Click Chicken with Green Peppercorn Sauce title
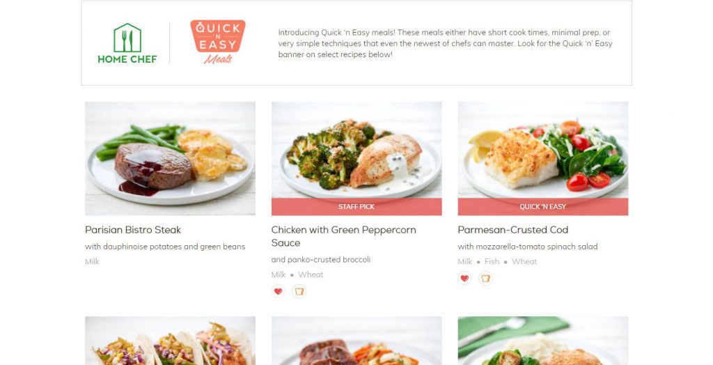 coord(344,236)
